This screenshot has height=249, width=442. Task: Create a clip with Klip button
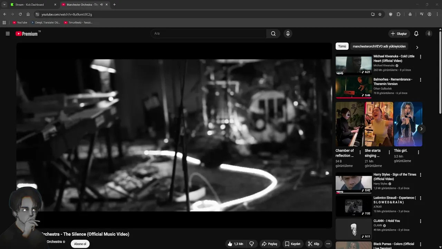pyautogui.click(x=313, y=244)
